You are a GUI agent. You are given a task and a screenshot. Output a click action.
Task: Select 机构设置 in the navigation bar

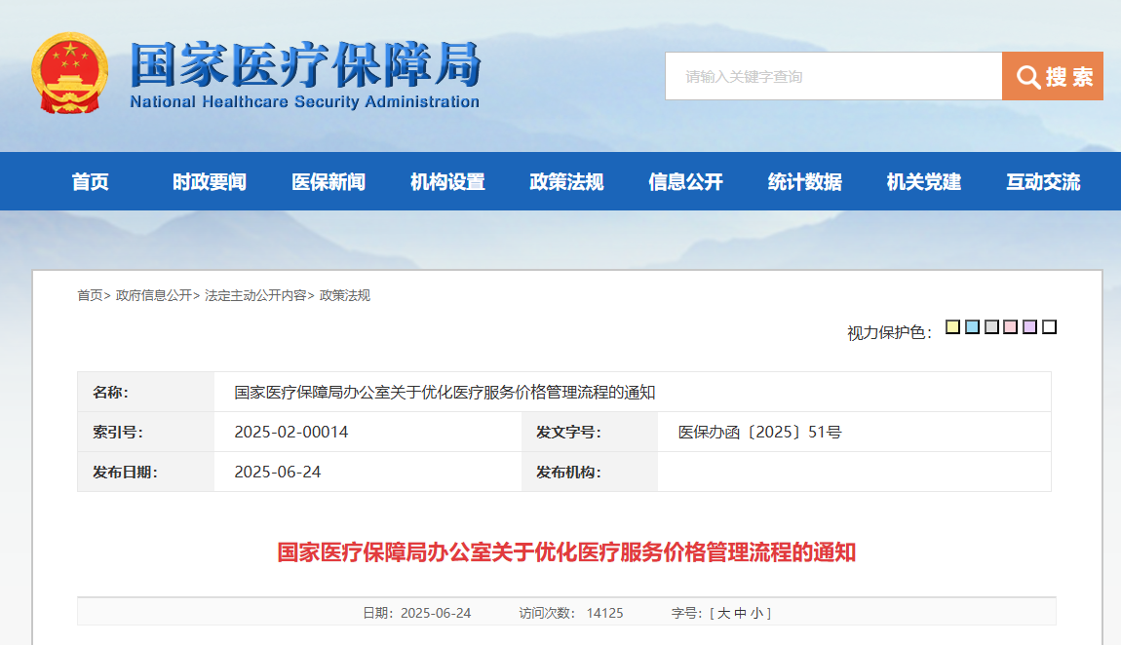(x=447, y=182)
